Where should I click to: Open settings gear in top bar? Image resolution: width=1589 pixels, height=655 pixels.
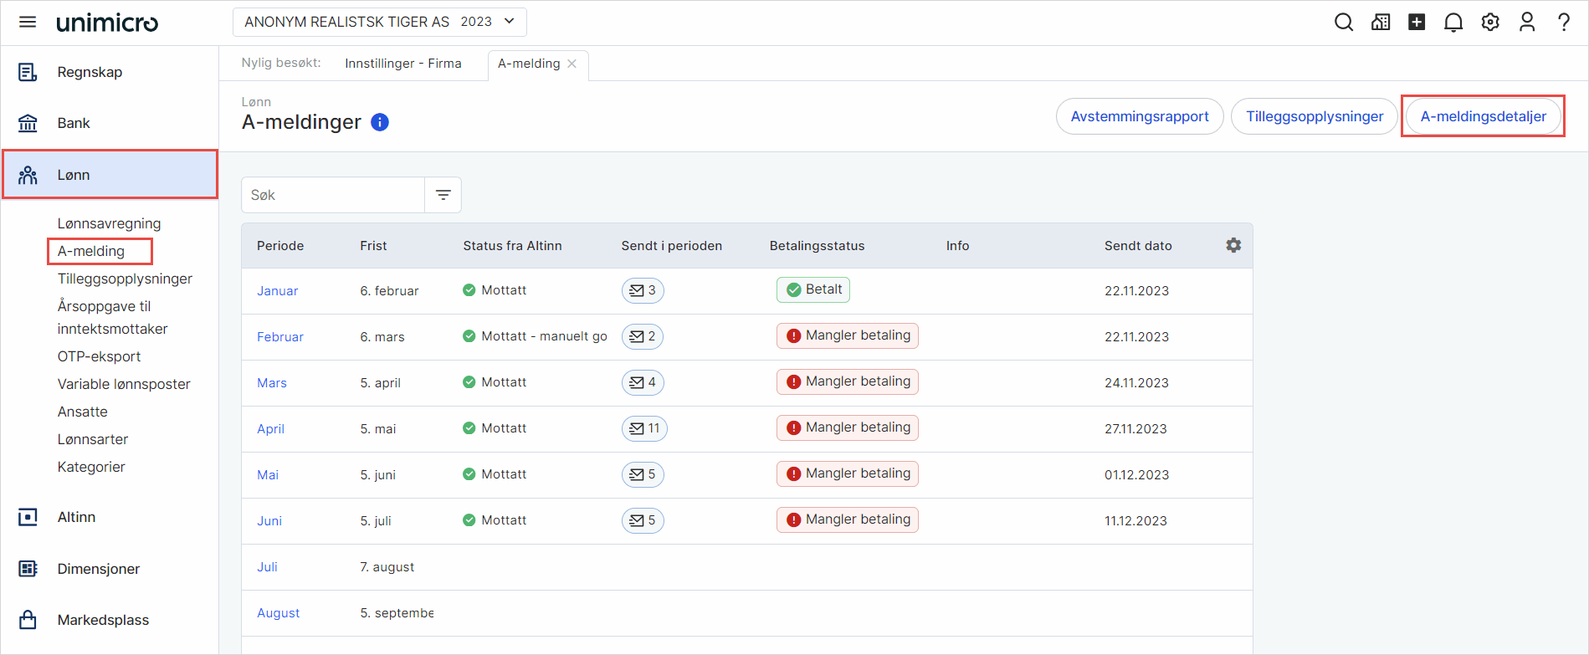[x=1490, y=23]
